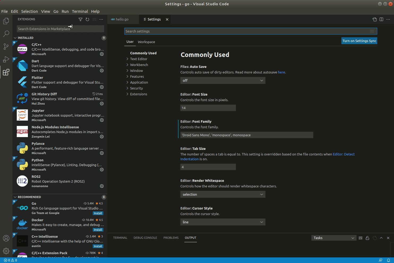This screenshot has width=394, height=263.
Task: Click the filter extensions icon
Action: point(81,19)
